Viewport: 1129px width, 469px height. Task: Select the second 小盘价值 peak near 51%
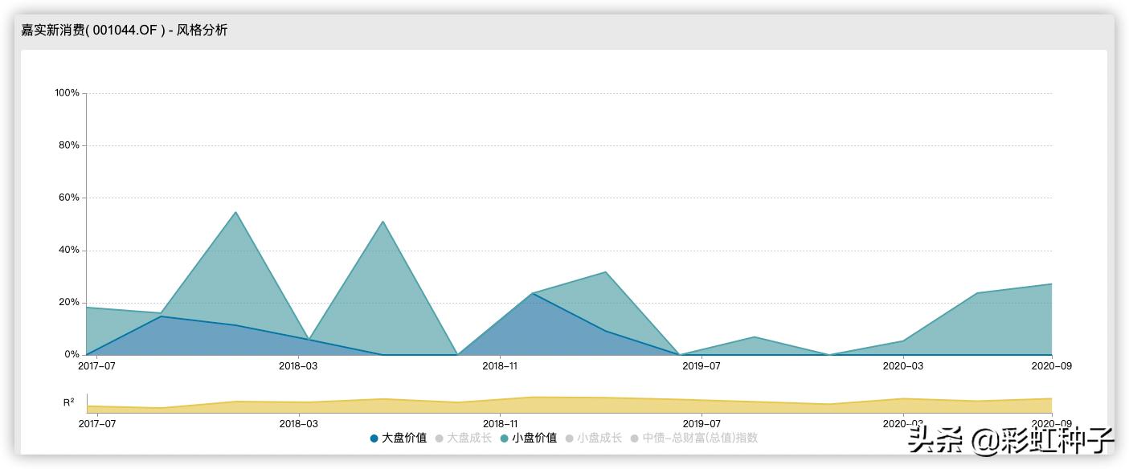[x=382, y=222]
